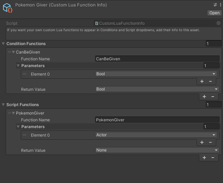This screenshot has width=223, height=183.
Task: Open the Actor parameter type dropdown
Action: click(156, 135)
